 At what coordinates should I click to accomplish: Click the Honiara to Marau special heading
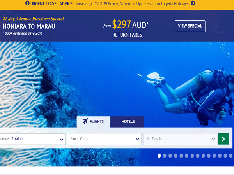pyautogui.click(x=29, y=26)
